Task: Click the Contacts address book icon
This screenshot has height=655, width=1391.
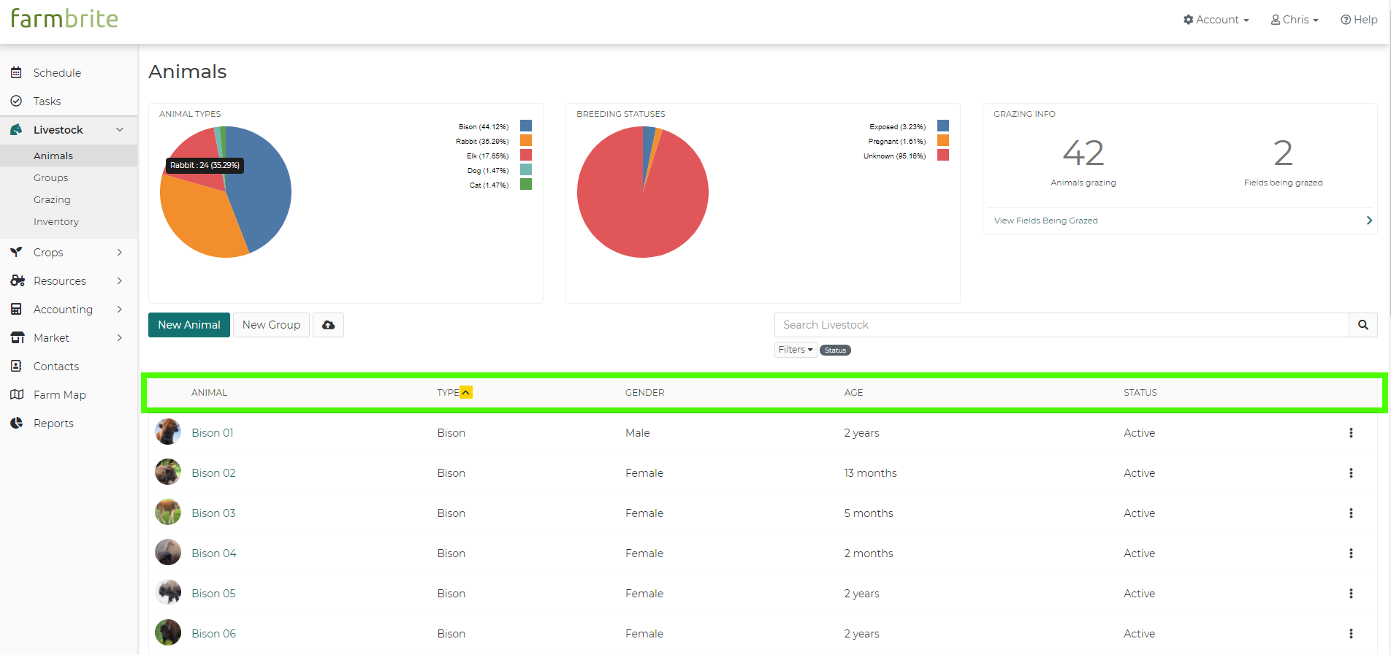Action: (x=16, y=366)
